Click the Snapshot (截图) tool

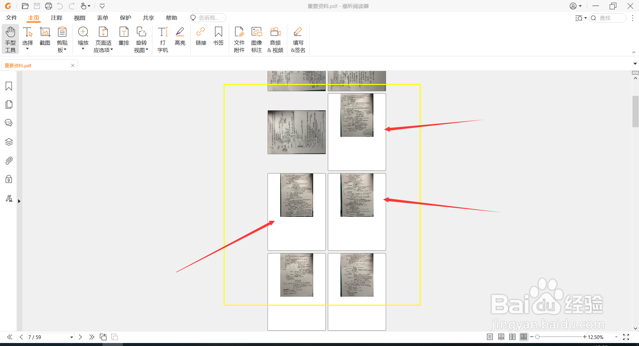click(x=45, y=36)
